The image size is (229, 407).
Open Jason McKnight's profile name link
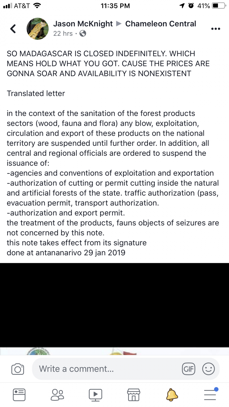pos(83,24)
